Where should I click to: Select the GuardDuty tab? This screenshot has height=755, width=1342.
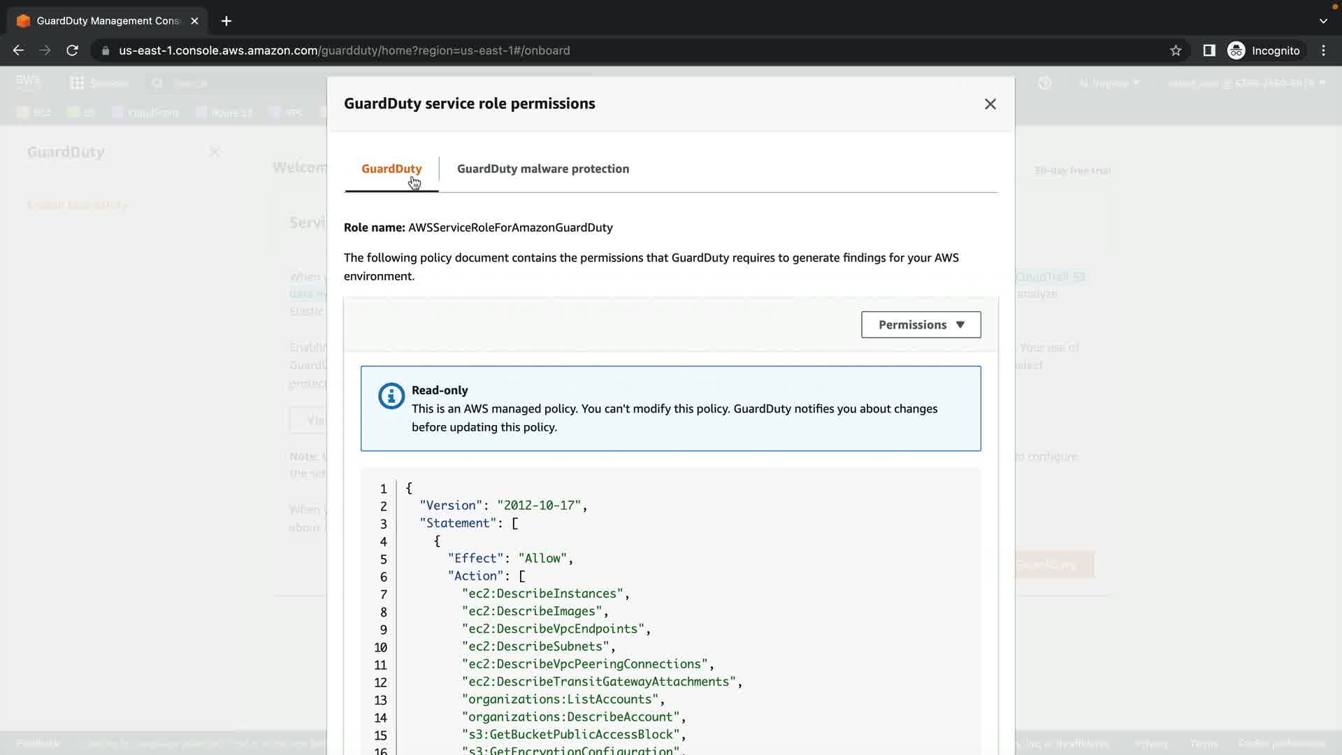391,169
